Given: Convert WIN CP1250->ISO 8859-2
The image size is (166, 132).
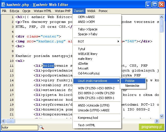Looking at the screenshot, I should coord(97,88).
